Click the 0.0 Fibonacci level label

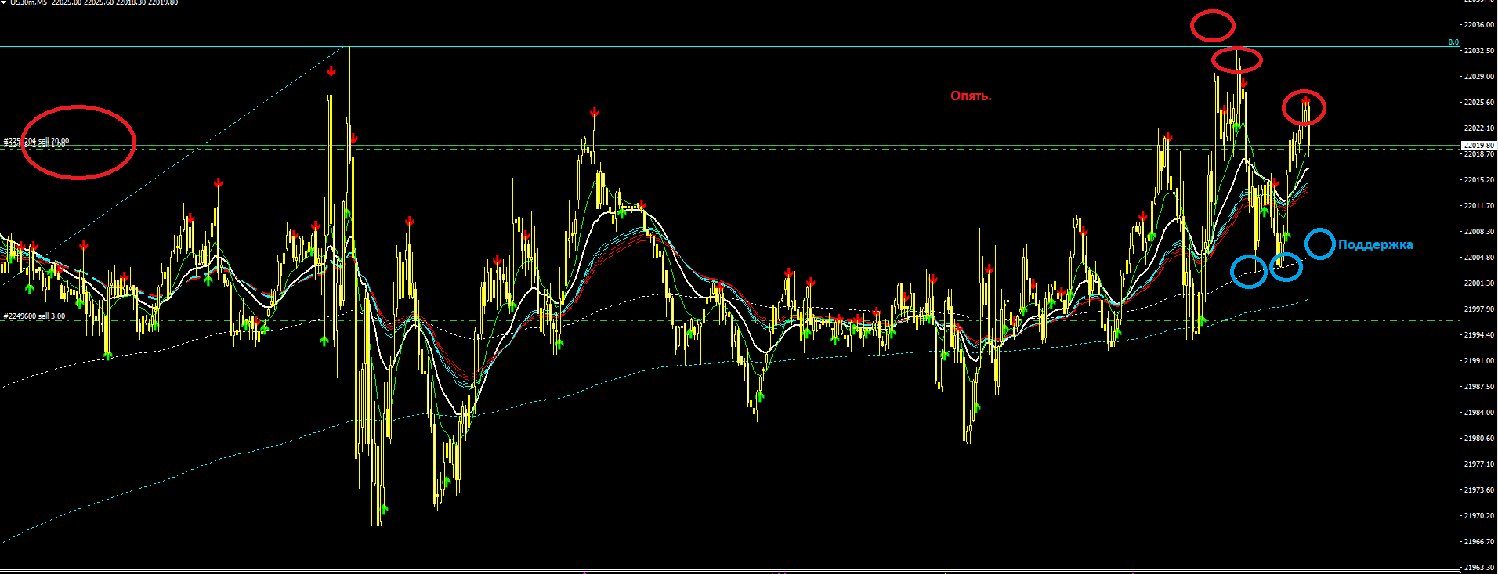1453,42
